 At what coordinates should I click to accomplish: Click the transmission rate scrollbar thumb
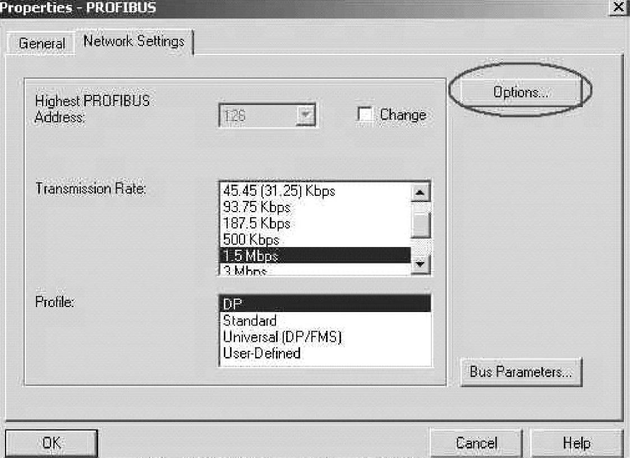pyautogui.click(x=421, y=225)
